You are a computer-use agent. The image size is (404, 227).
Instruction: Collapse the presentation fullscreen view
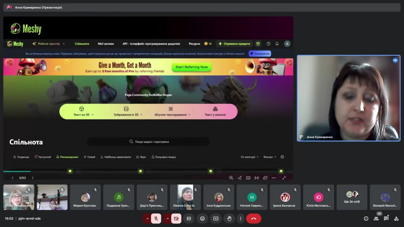point(284,178)
